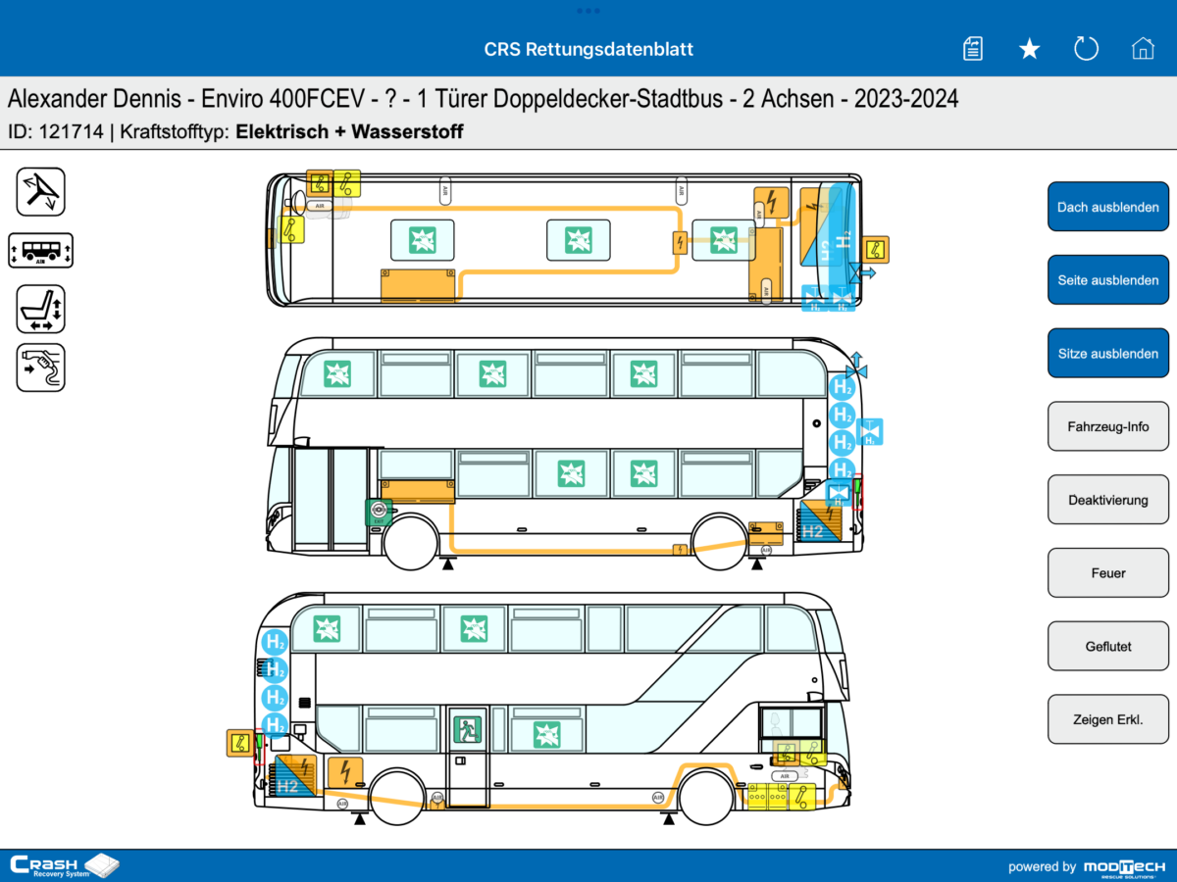Click the yellow fuse box icon under front of bottom view

767,799
